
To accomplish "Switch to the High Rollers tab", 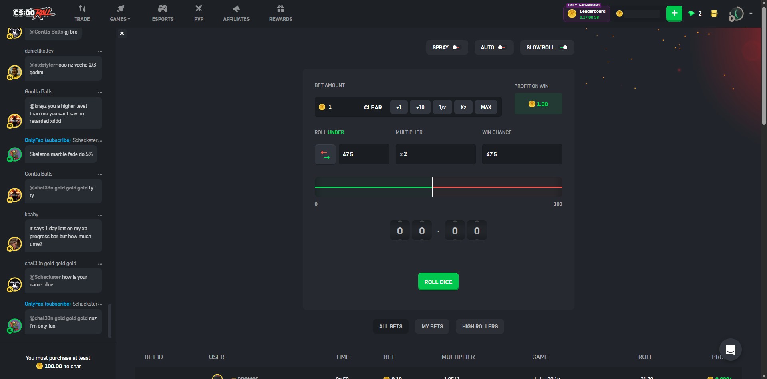I will [480, 326].
